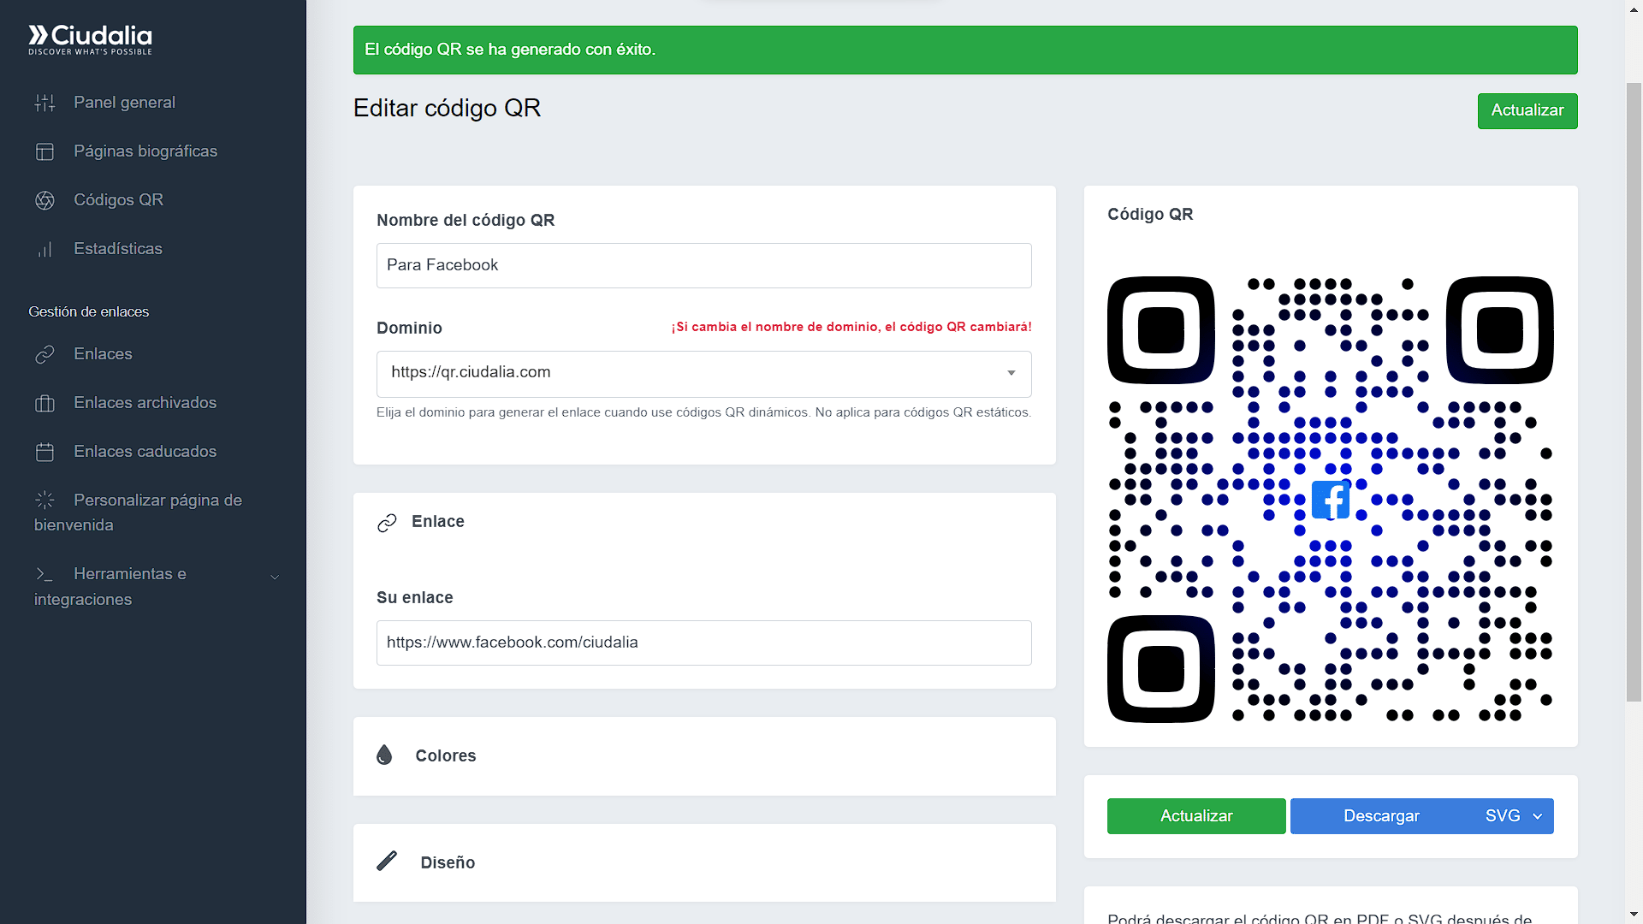The height and width of the screenshot is (924, 1643).
Task: Open Enlaces archivados briefcase icon
Action: point(44,403)
